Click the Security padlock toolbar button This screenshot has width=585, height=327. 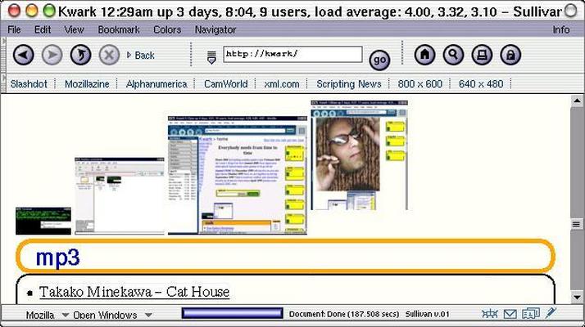click(x=510, y=55)
